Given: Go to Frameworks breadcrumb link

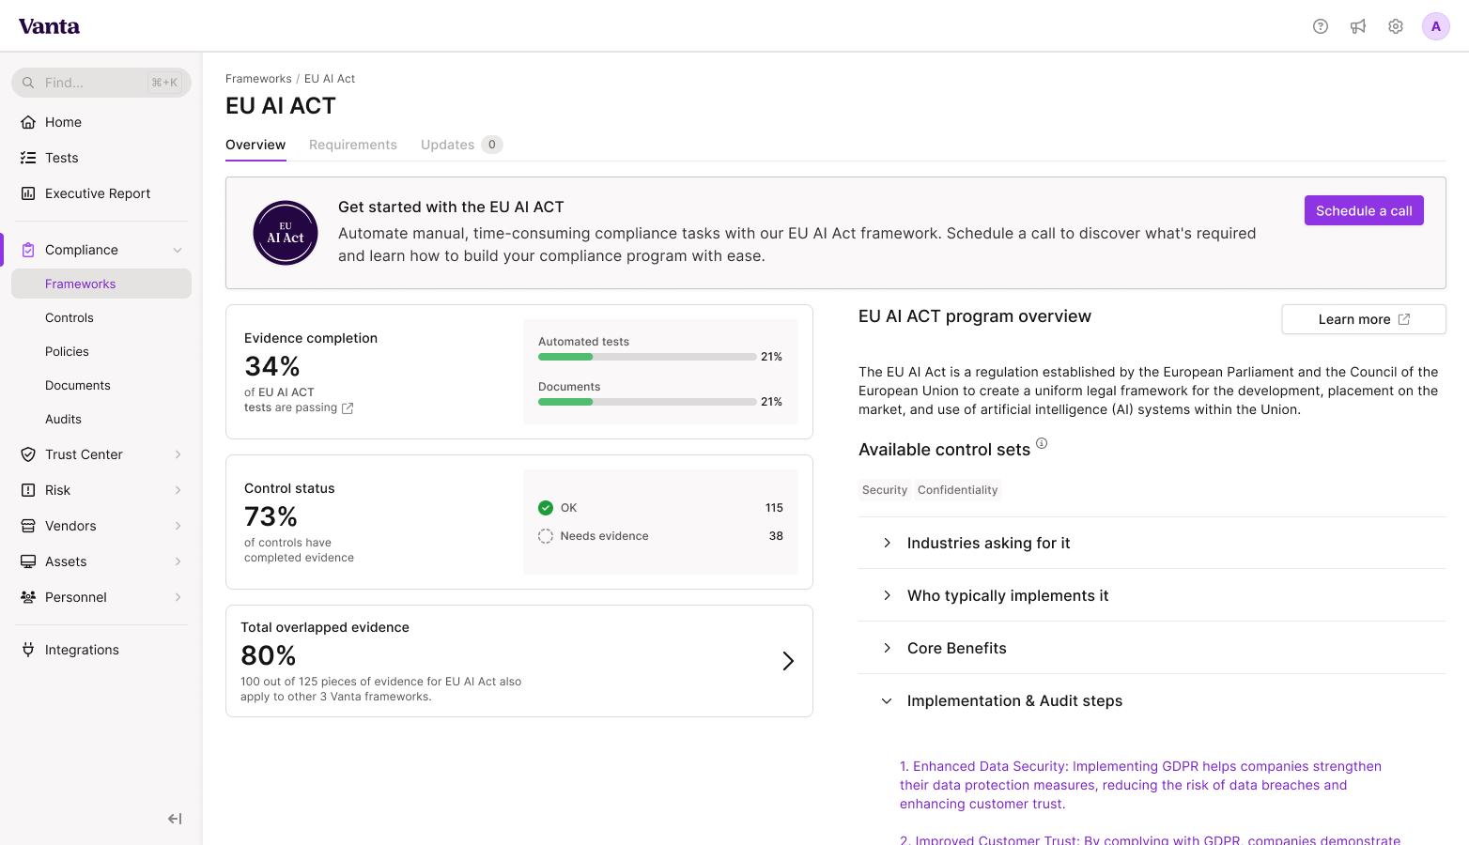Looking at the screenshot, I should (258, 79).
